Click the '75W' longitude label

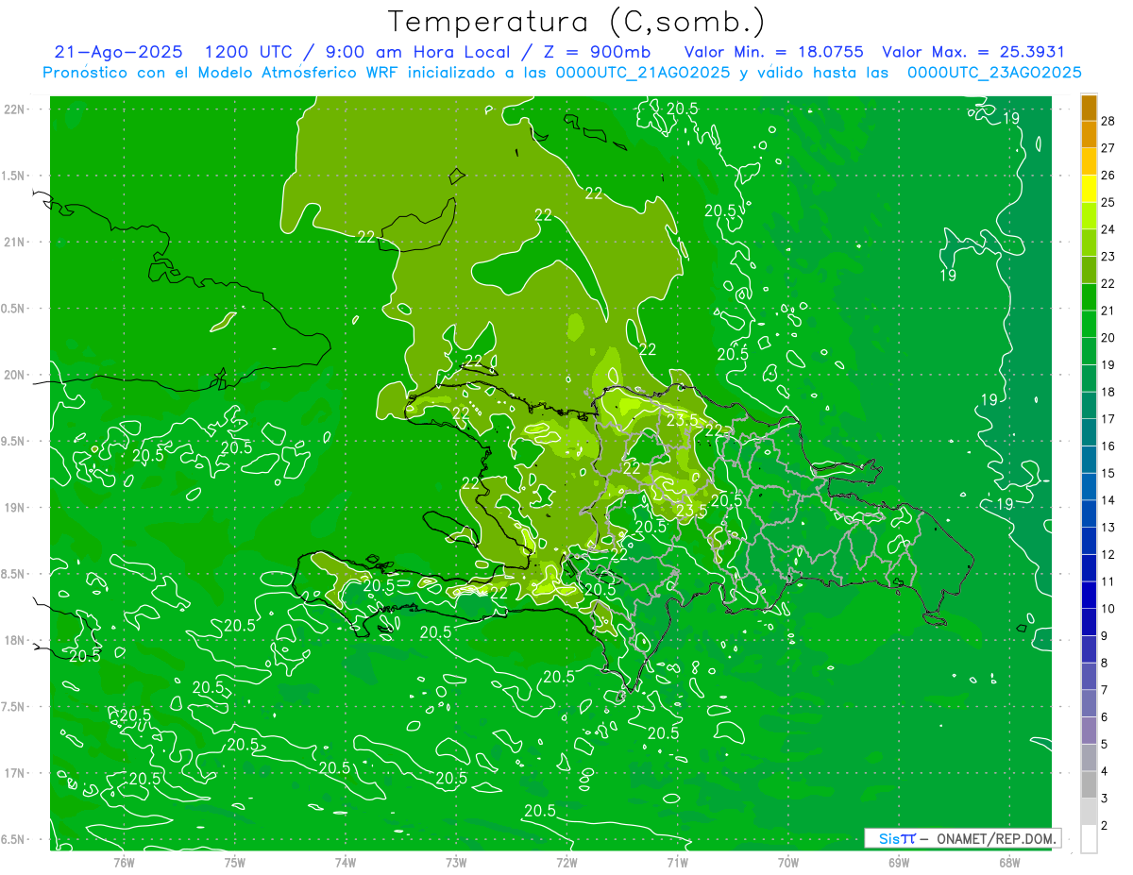(235, 863)
